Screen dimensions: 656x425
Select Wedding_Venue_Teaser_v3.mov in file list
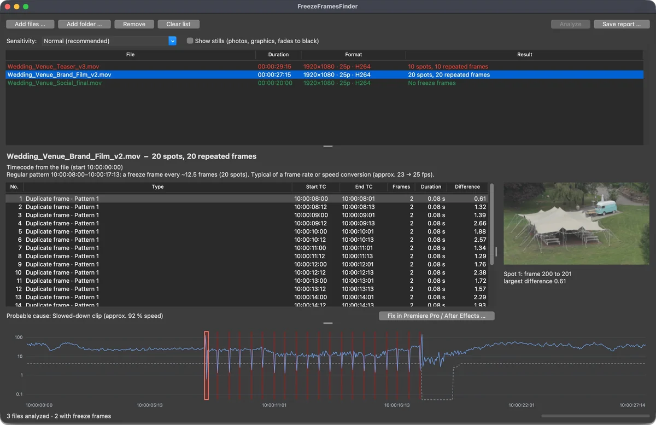[x=325, y=67]
